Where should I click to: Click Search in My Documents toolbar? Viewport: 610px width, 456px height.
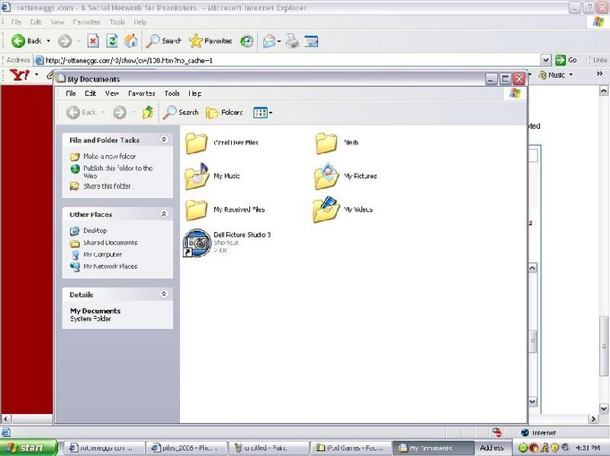pos(181,112)
